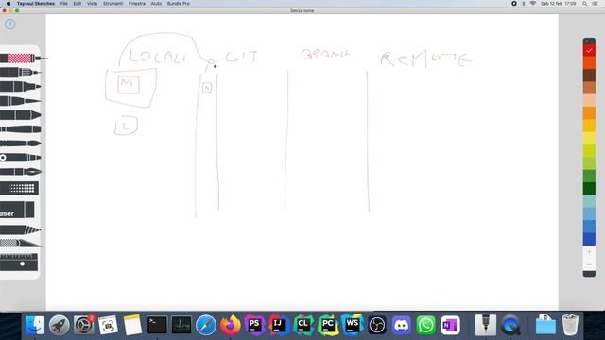This screenshot has width=605, height=340.
Task: Select the felt marker tool
Action: [20, 87]
